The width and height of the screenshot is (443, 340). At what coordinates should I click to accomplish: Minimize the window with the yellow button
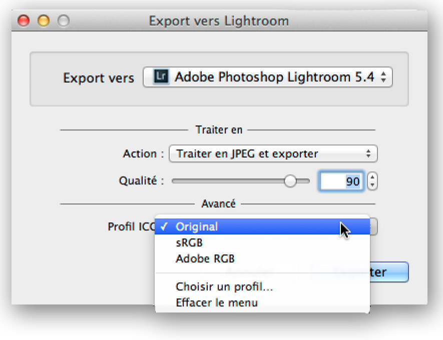click(44, 21)
